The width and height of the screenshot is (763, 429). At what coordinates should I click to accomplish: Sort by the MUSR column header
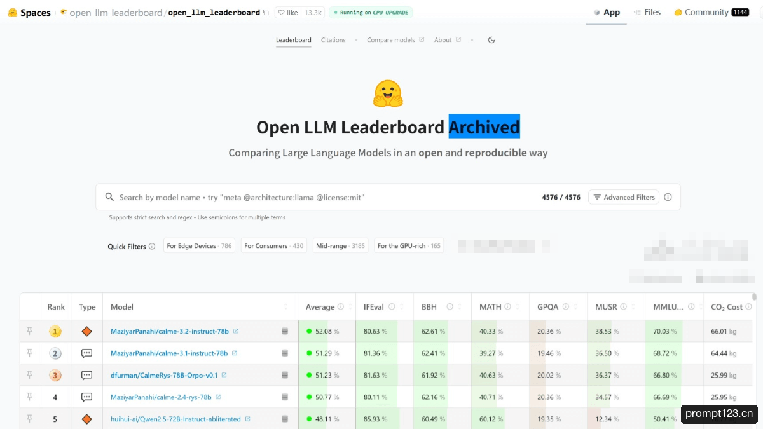point(606,306)
